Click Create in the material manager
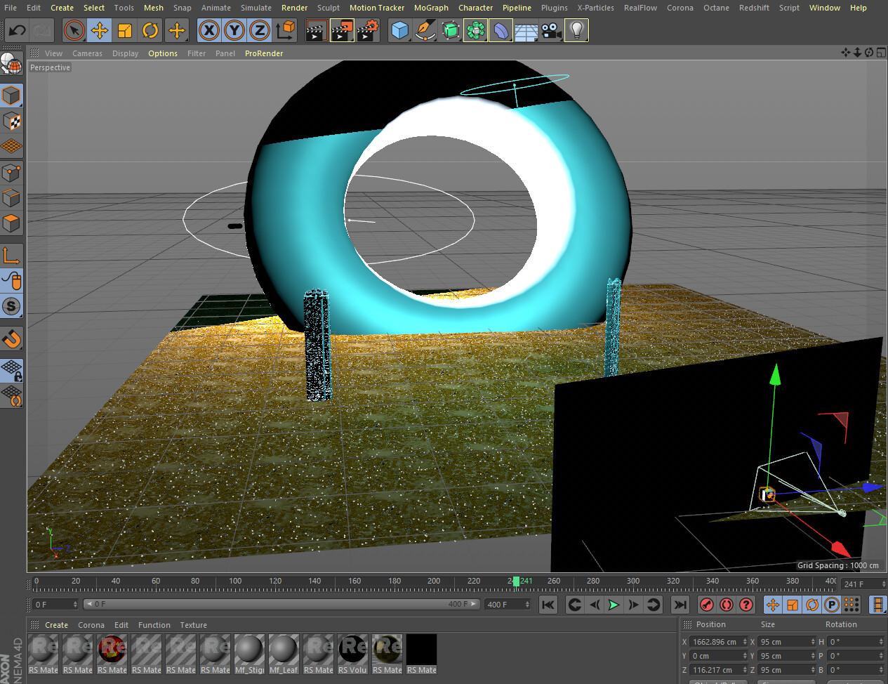This screenshot has height=684, width=888. click(56, 625)
